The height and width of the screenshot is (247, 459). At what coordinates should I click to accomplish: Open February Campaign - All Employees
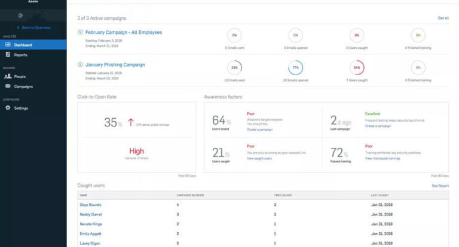pos(123,32)
